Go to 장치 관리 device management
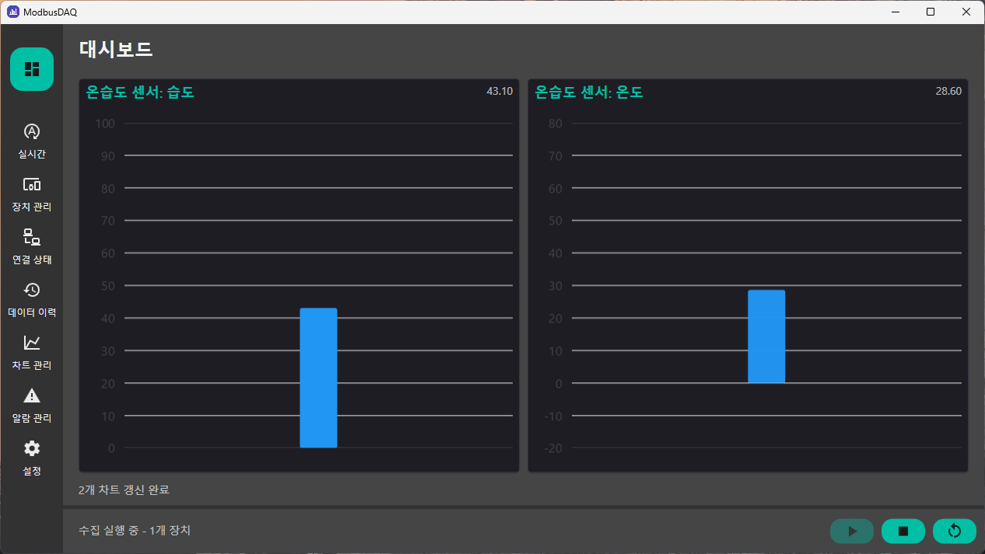This screenshot has height=554, width=985. coord(32,193)
